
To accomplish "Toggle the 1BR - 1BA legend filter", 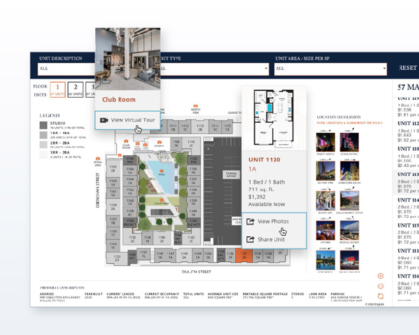I will coord(43,135).
